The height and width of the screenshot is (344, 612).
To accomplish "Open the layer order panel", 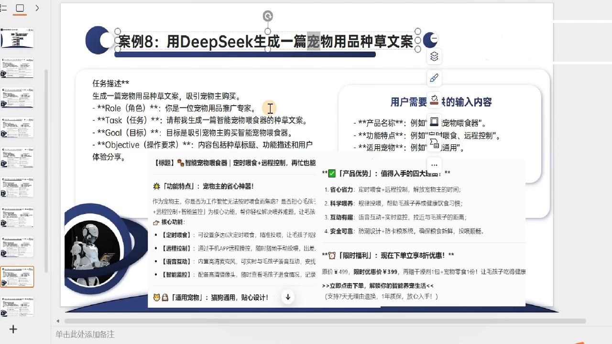I will pos(434,56).
